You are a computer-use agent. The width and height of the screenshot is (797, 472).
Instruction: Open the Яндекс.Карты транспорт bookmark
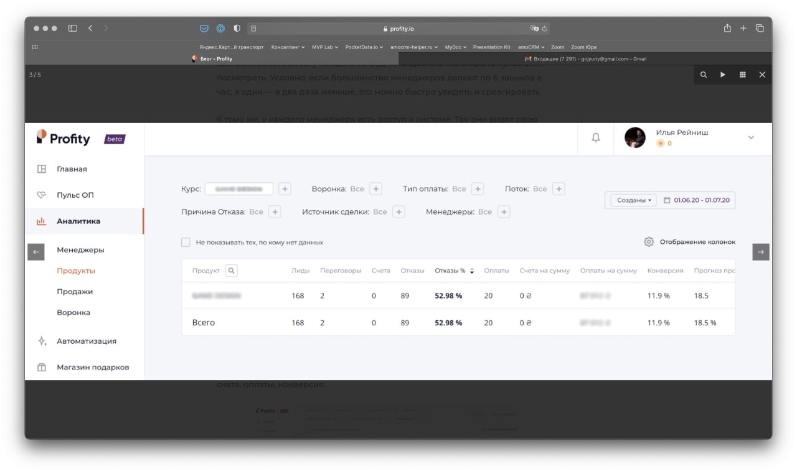[232, 47]
